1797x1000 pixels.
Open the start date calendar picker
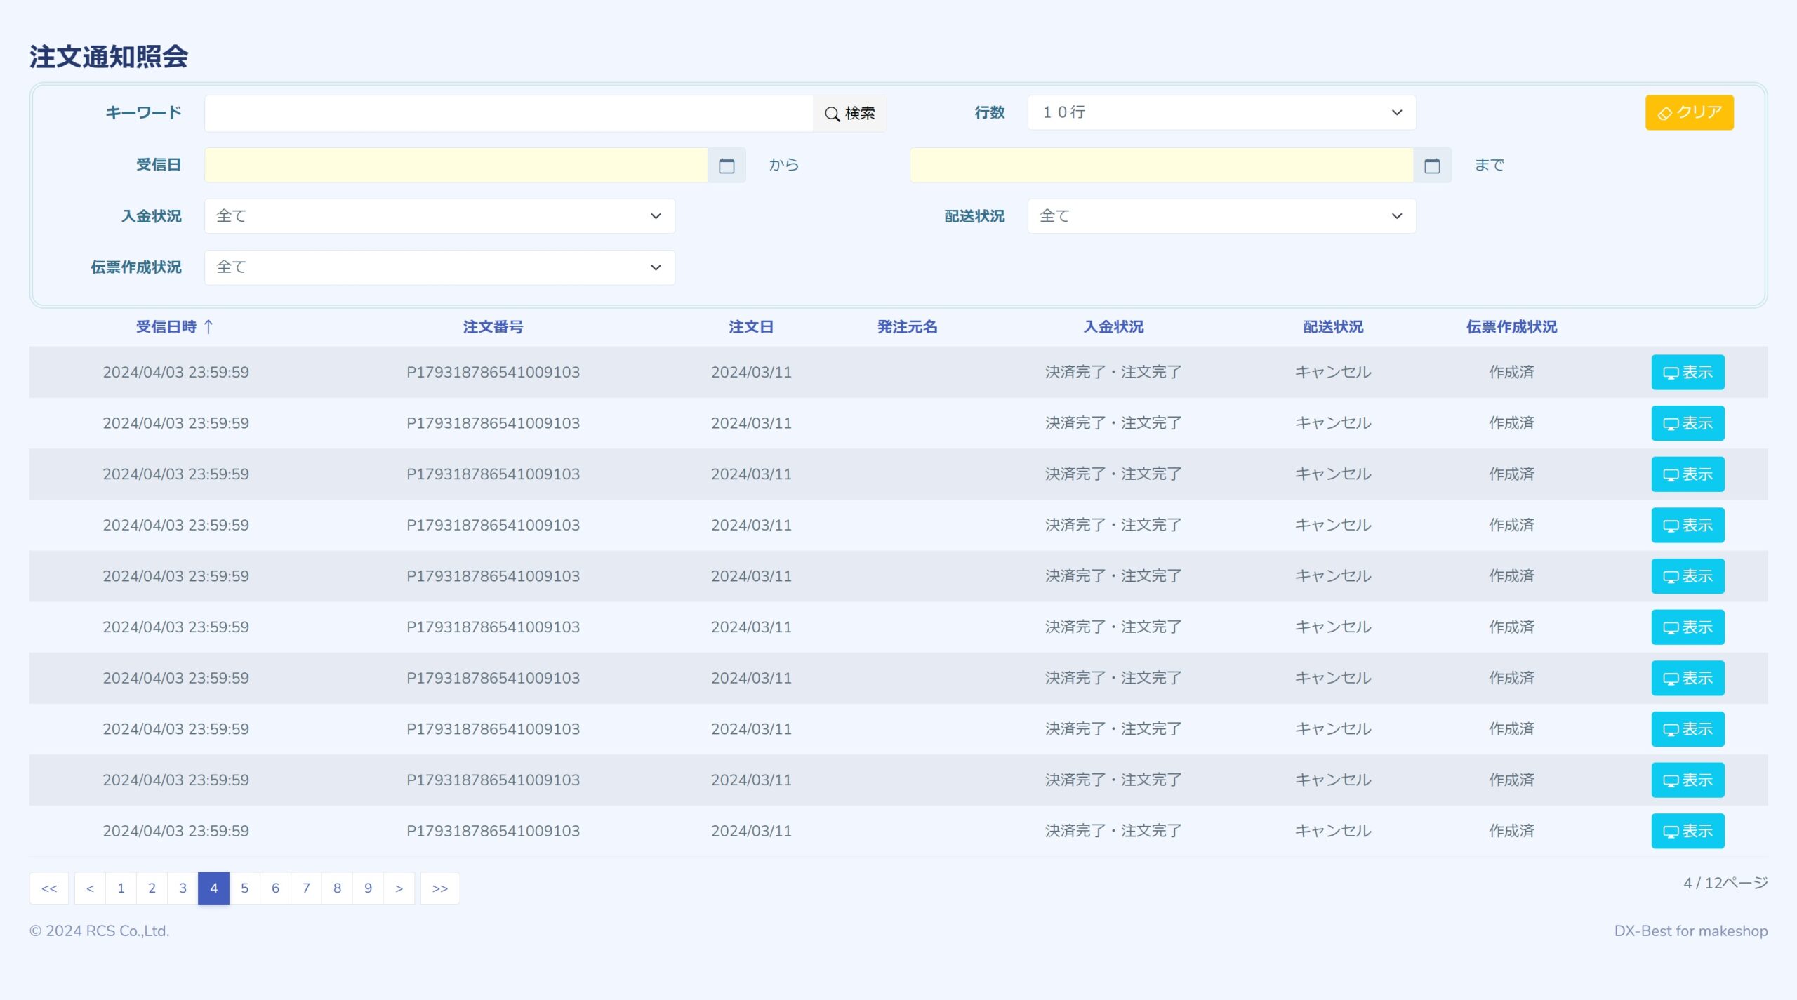(727, 166)
